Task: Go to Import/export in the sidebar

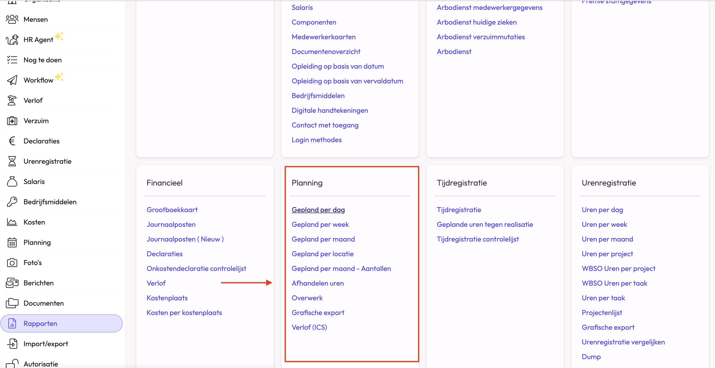Action: coord(46,344)
